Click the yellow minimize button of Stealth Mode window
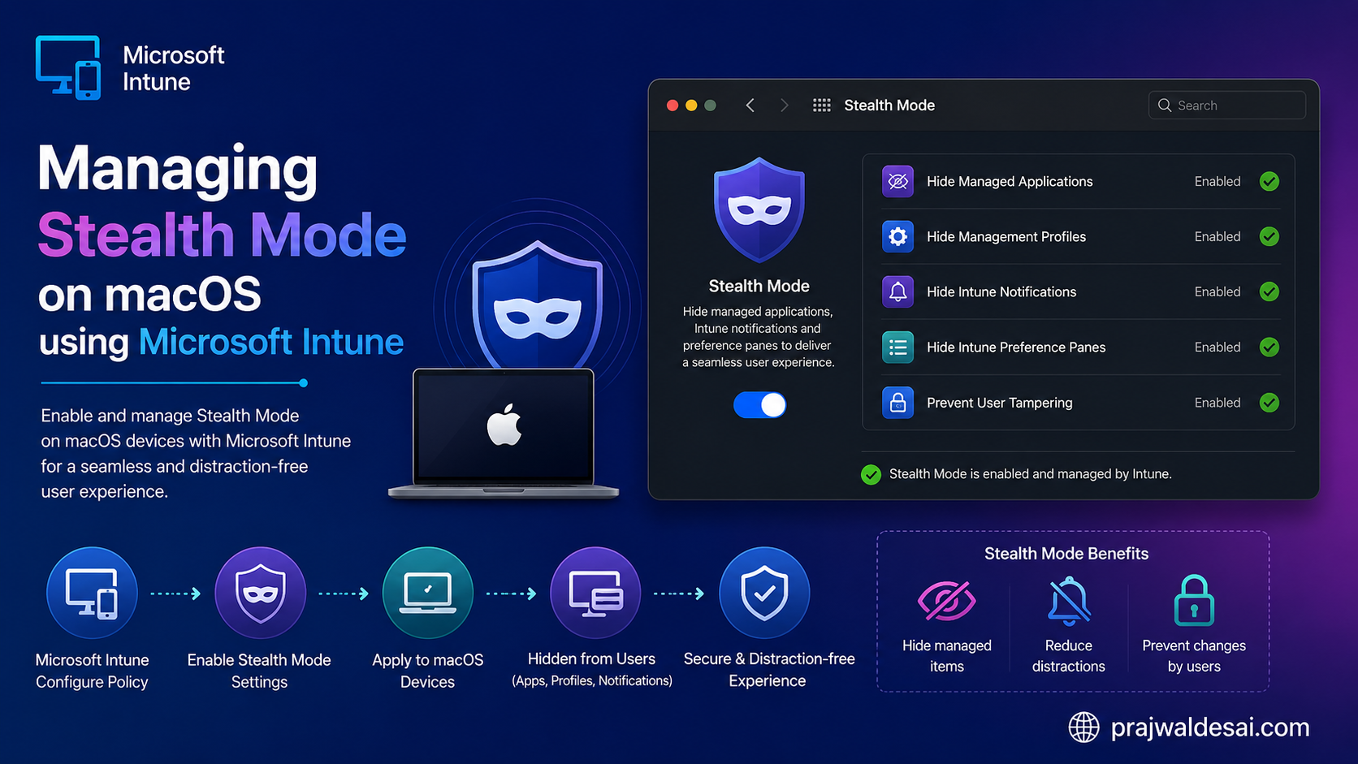The image size is (1358, 764). point(691,106)
